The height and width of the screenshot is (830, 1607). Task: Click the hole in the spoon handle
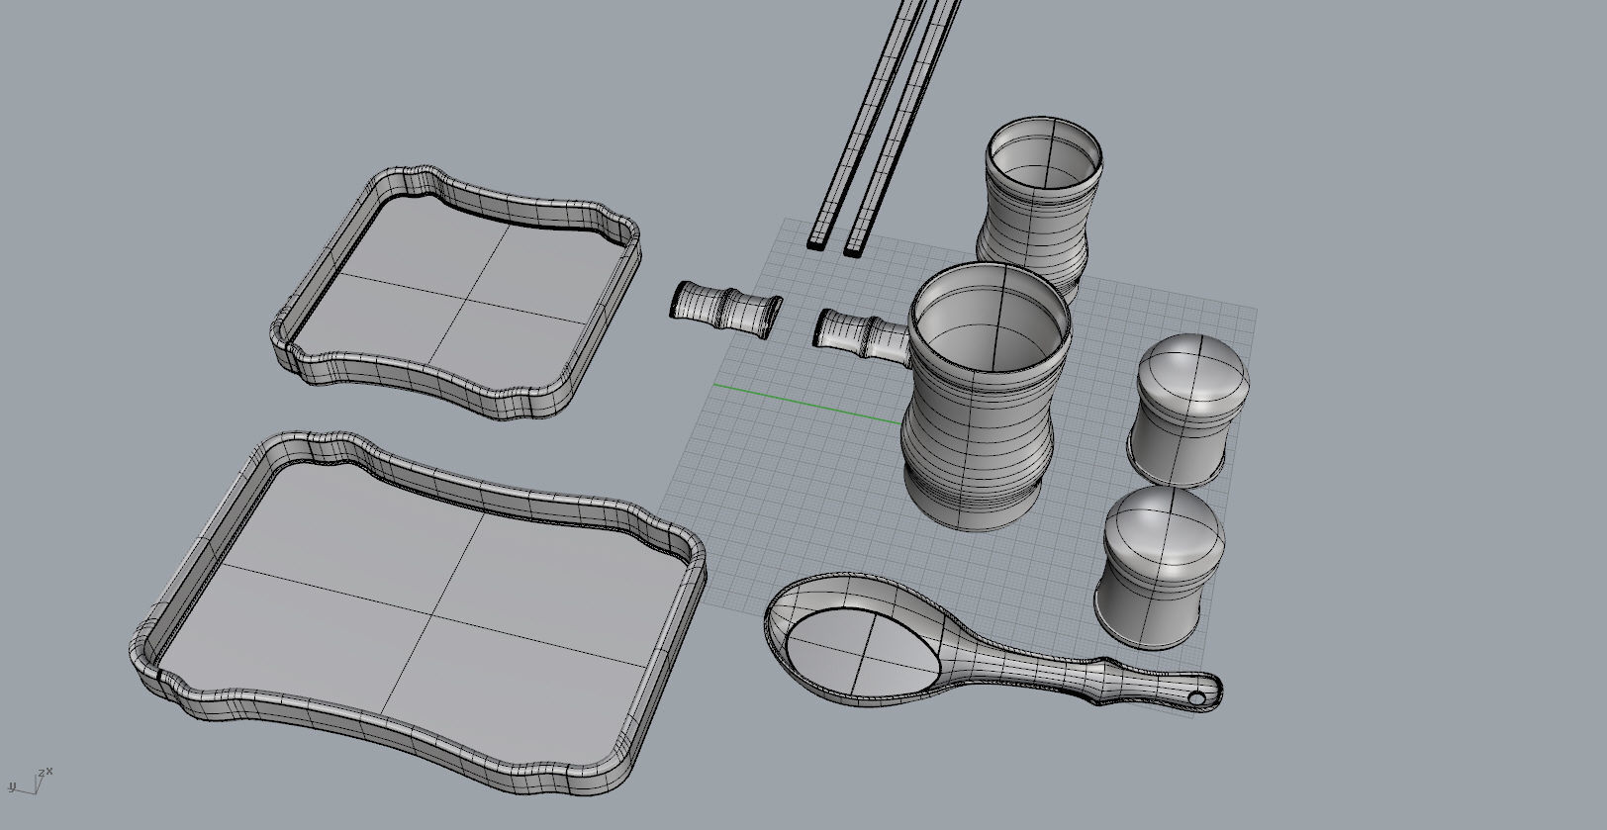(1196, 698)
